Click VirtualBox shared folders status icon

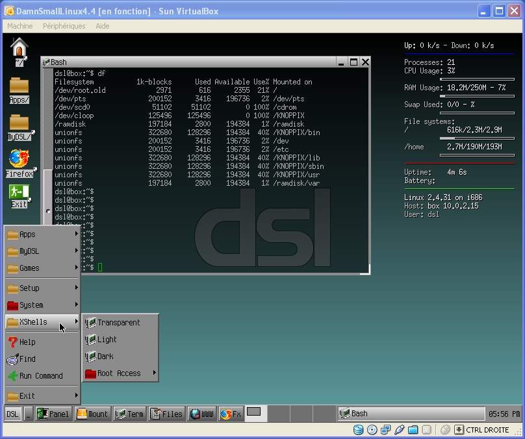413,430
